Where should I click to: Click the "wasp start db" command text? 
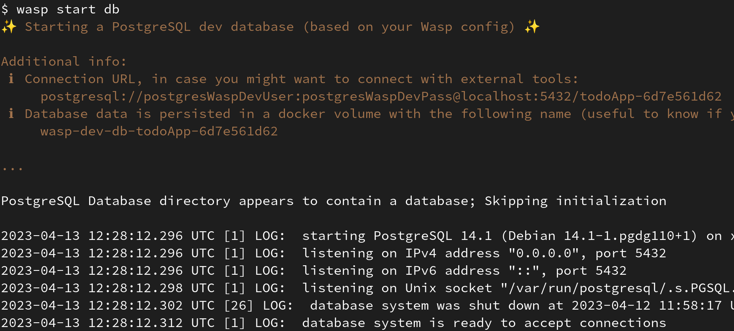pyautogui.click(x=68, y=9)
